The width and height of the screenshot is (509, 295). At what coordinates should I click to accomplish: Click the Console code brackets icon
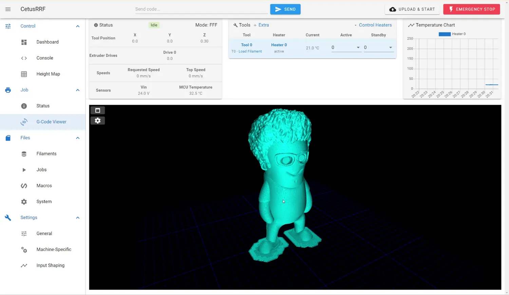(24, 58)
